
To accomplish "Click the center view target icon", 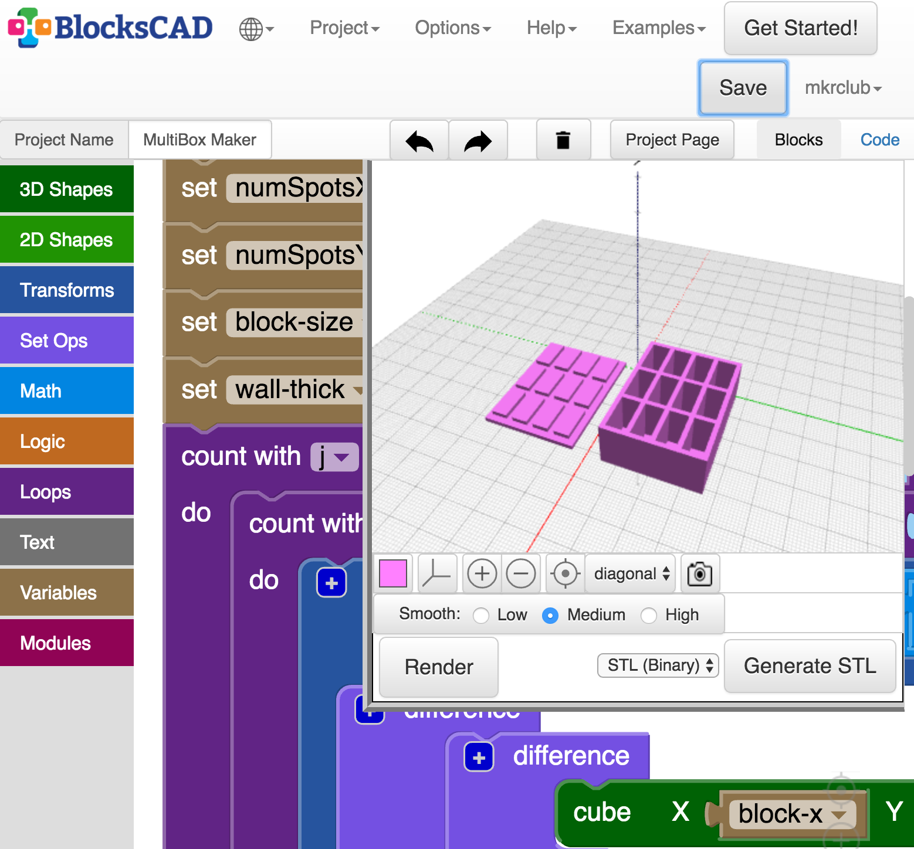I will pyautogui.click(x=564, y=573).
